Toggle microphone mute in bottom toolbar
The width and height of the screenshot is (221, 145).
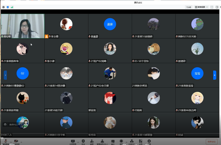6,142
